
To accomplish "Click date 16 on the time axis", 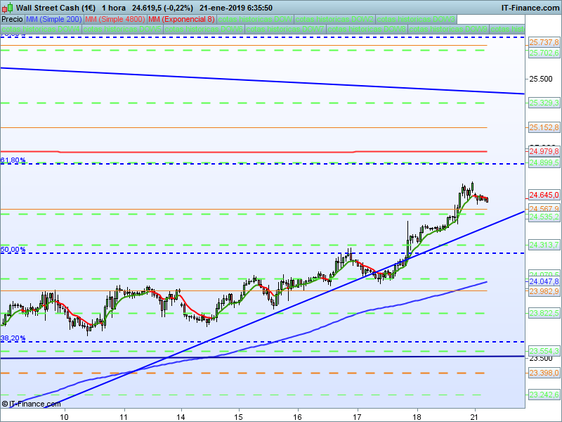I will [x=298, y=417].
